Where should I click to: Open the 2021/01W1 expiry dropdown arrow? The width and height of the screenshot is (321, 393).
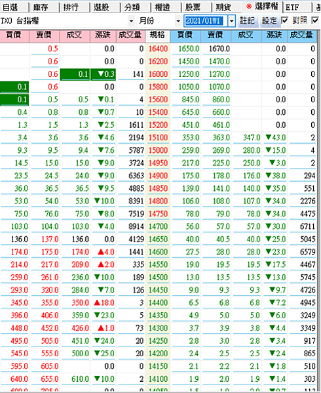pos(232,21)
